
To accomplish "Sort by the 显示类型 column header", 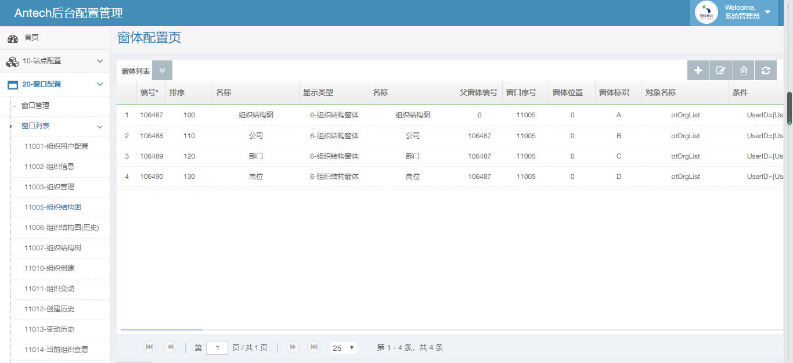I will coord(334,92).
